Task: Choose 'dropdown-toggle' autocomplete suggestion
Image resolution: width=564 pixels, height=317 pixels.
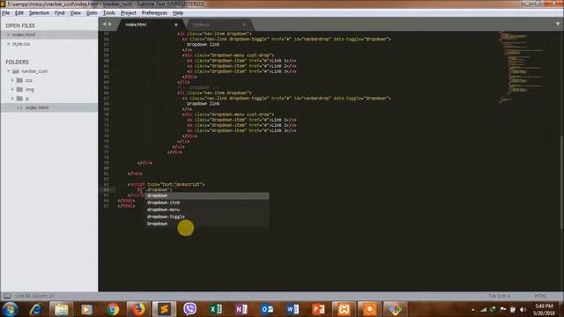Action: pos(207,217)
